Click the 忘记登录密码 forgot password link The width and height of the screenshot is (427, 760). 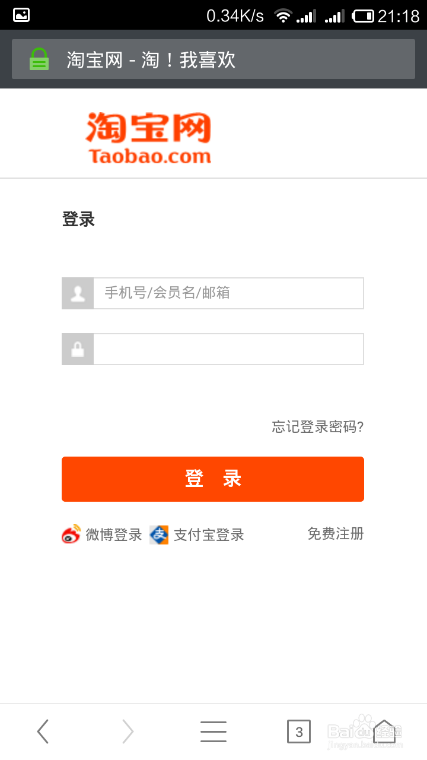pyautogui.click(x=317, y=427)
